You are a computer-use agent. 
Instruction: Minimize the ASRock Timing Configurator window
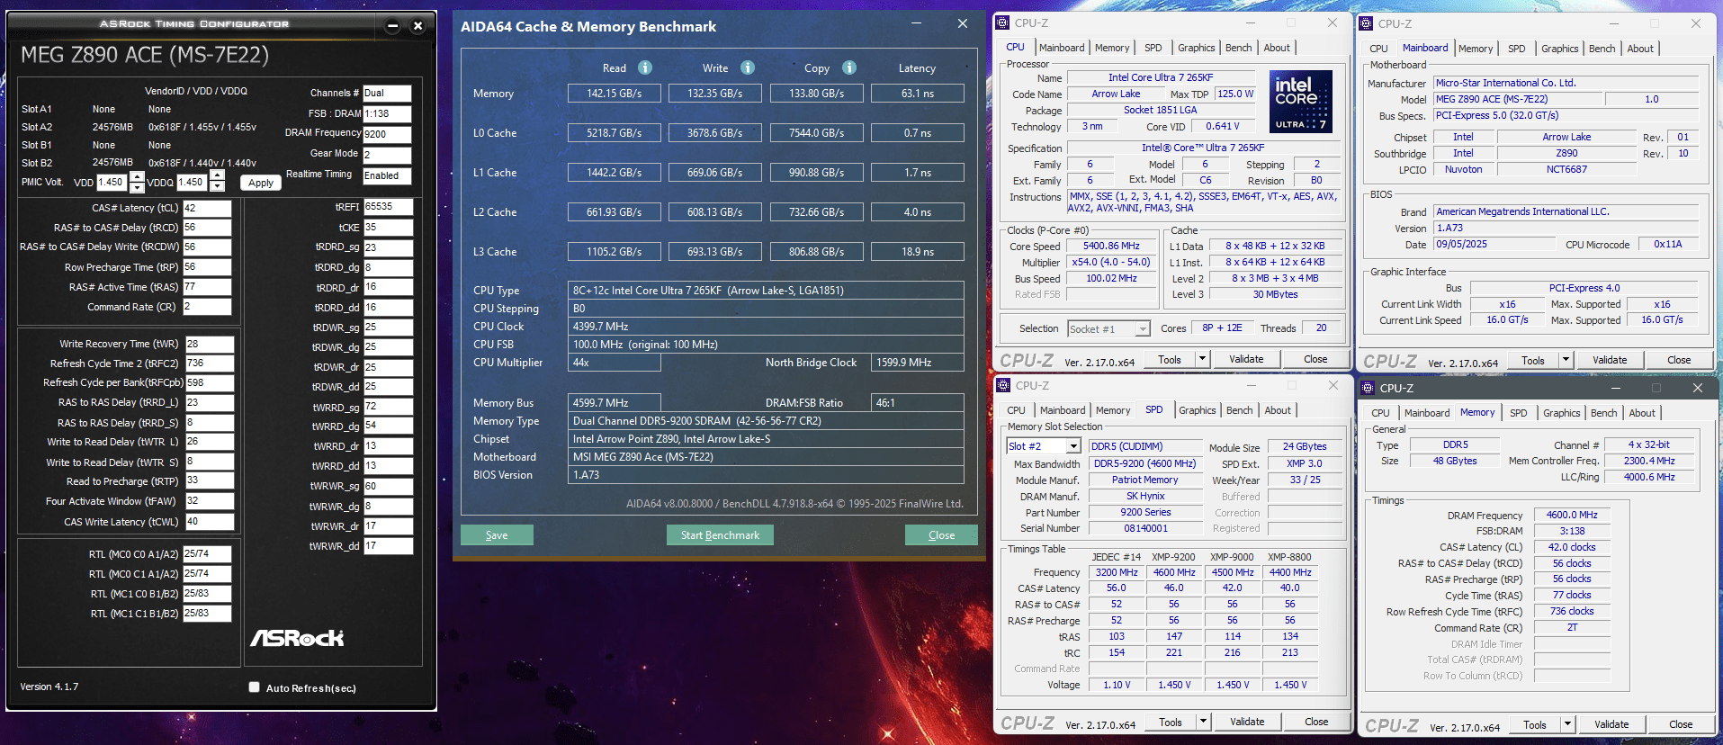point(392,26)
